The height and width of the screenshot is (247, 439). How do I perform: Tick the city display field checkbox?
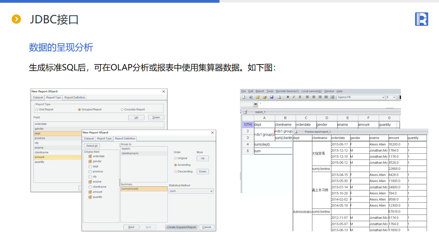pos(90,177)
